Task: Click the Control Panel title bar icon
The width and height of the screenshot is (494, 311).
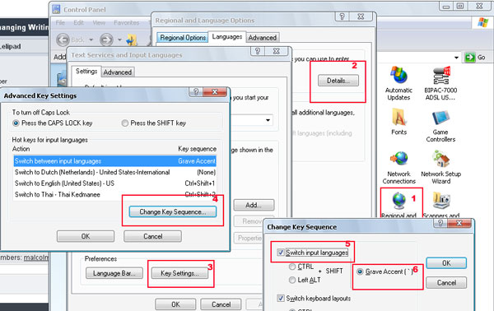Action: (56, 9)
